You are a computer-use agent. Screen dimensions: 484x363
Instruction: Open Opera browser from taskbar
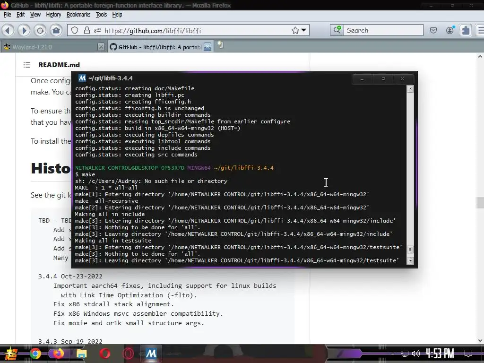coord(104,354)
